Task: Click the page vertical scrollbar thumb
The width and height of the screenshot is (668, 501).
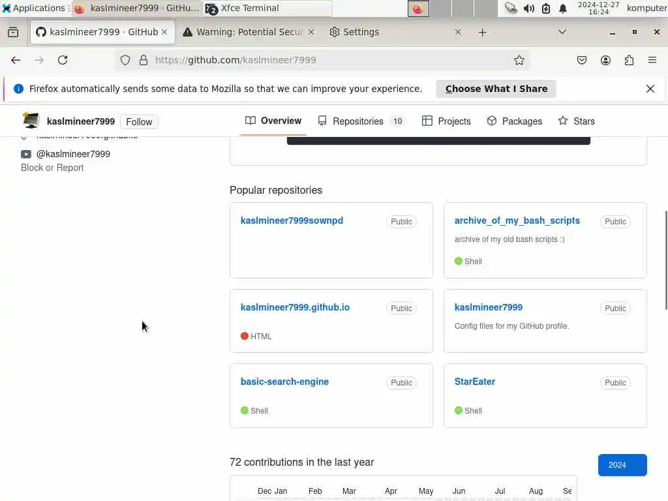Action: (666, 261)
